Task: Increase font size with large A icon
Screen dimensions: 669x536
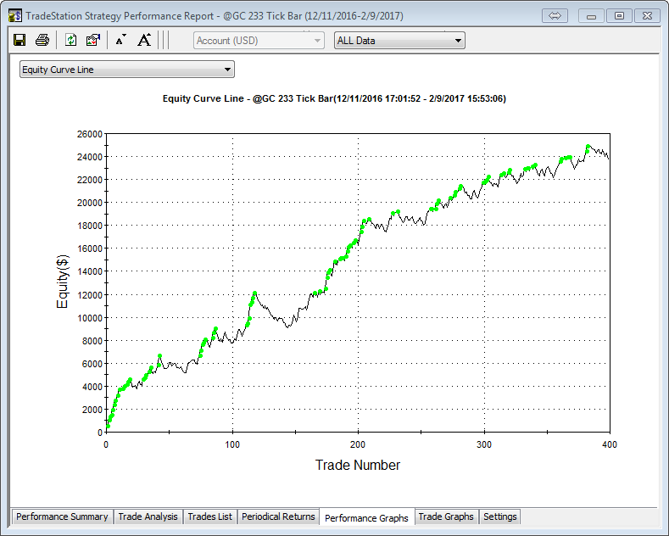Action: pos(144,40)
